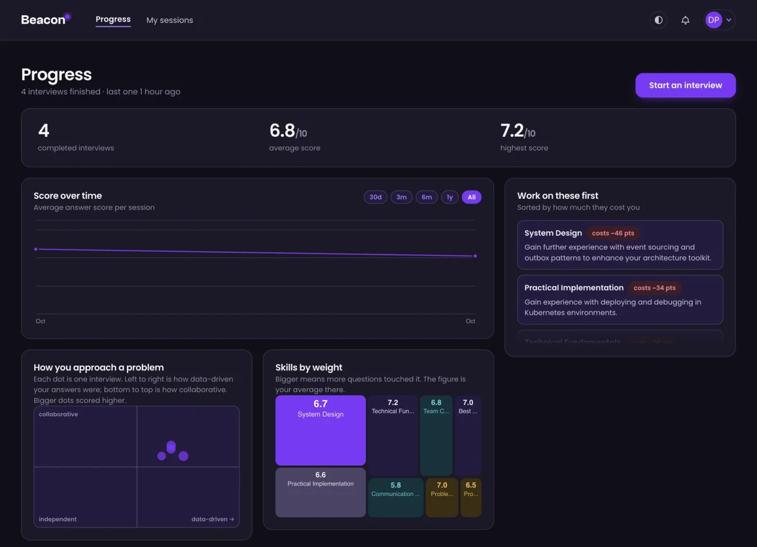Select the All time range
Image resolution: width=757 pixels, height=547 pixels.
(x=471, y=197)
